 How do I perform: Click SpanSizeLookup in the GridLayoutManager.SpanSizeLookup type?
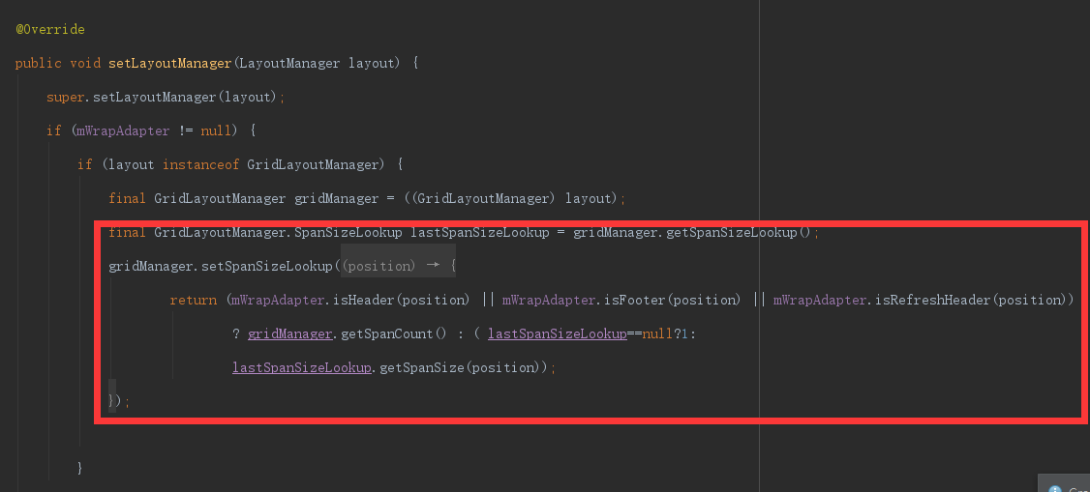348,233
